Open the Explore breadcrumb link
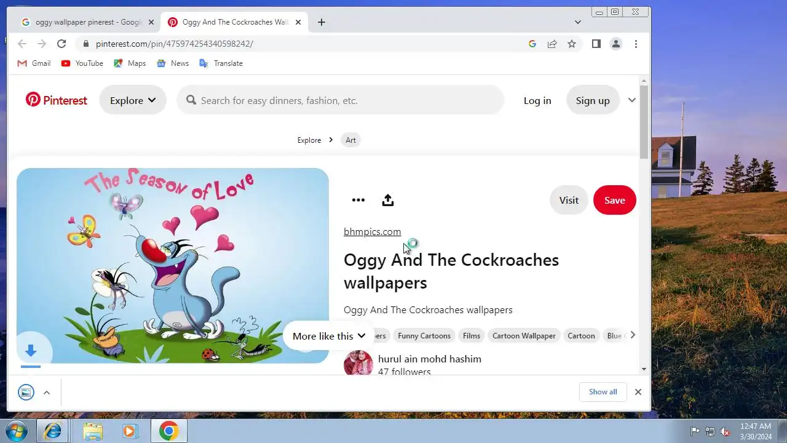 pos(309,140)
